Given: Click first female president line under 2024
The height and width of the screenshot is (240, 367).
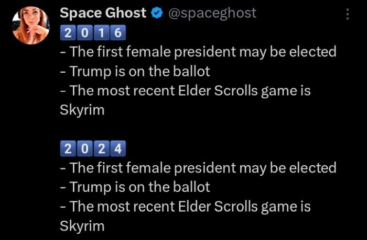Looking at the screenshot, I should coord(198,168).
